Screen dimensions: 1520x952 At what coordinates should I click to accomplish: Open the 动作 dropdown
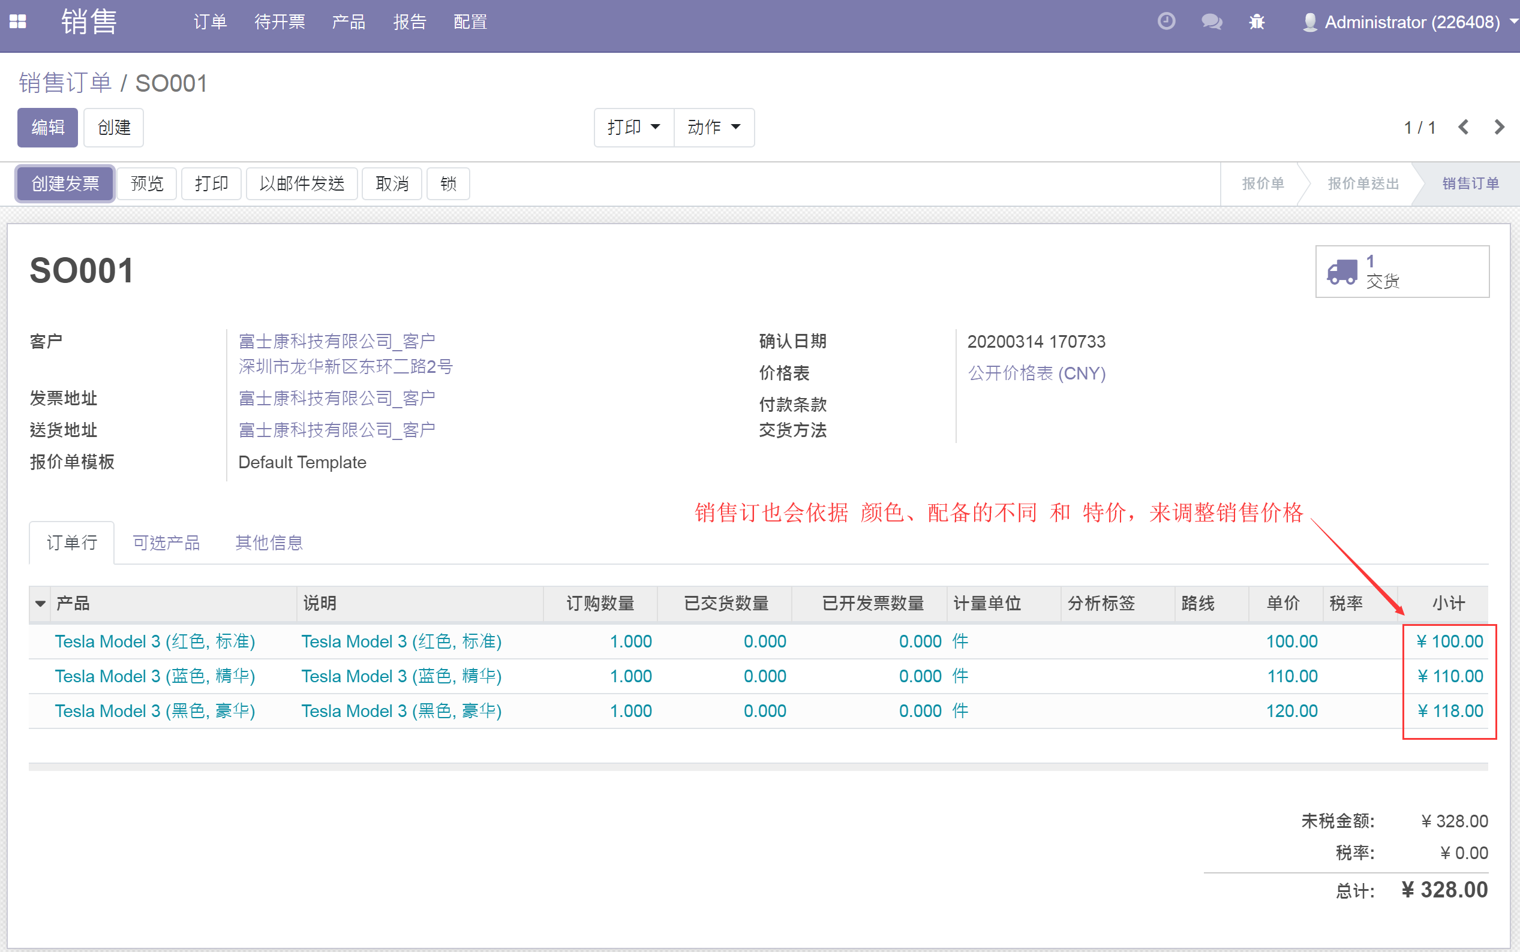(714, 127)
